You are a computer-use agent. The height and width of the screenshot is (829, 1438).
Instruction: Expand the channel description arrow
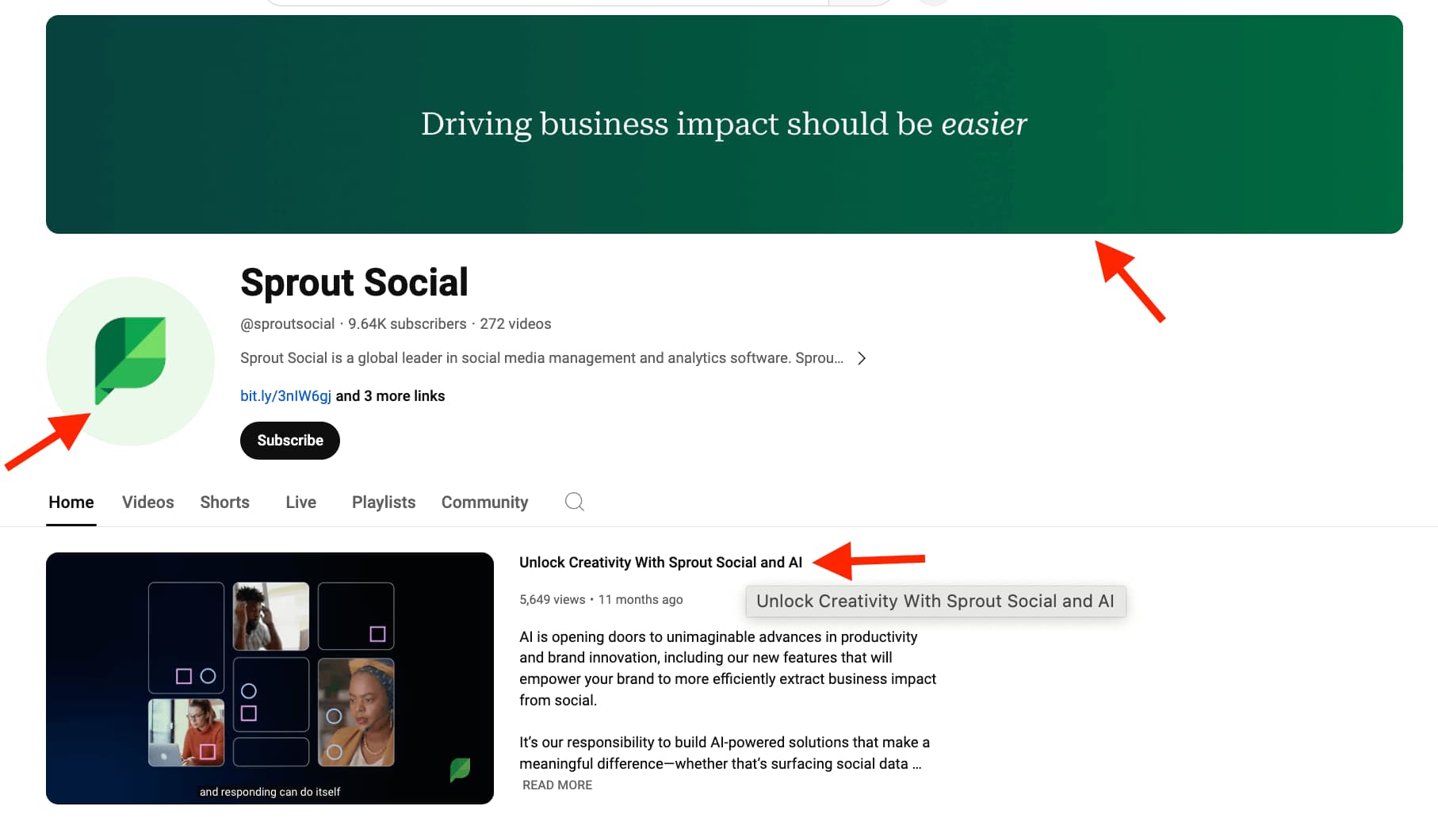point(862,357)
